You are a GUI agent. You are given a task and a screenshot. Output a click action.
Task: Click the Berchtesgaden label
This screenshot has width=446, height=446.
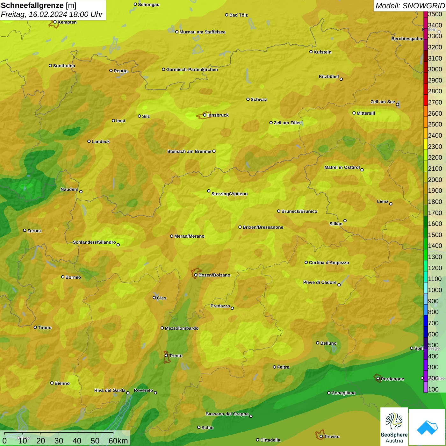click(x=407, y=39)
